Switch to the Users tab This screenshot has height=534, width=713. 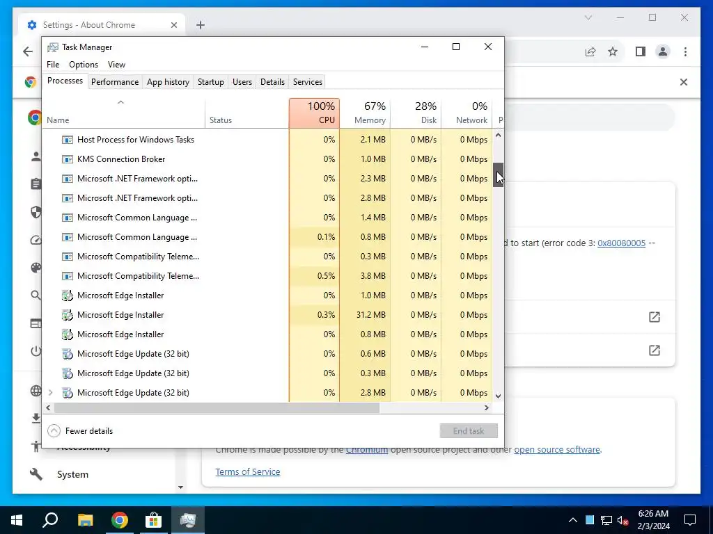point(242,82)
